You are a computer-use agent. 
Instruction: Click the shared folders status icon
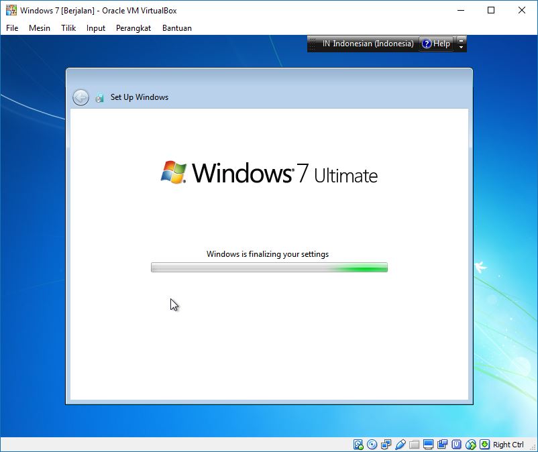pos(415,444)
